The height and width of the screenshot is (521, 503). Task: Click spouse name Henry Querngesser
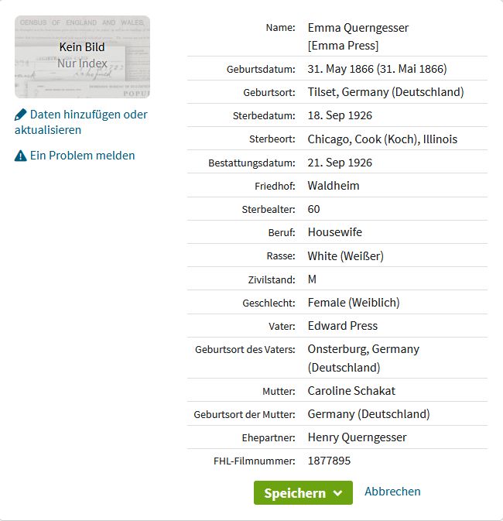coord(357,437)
